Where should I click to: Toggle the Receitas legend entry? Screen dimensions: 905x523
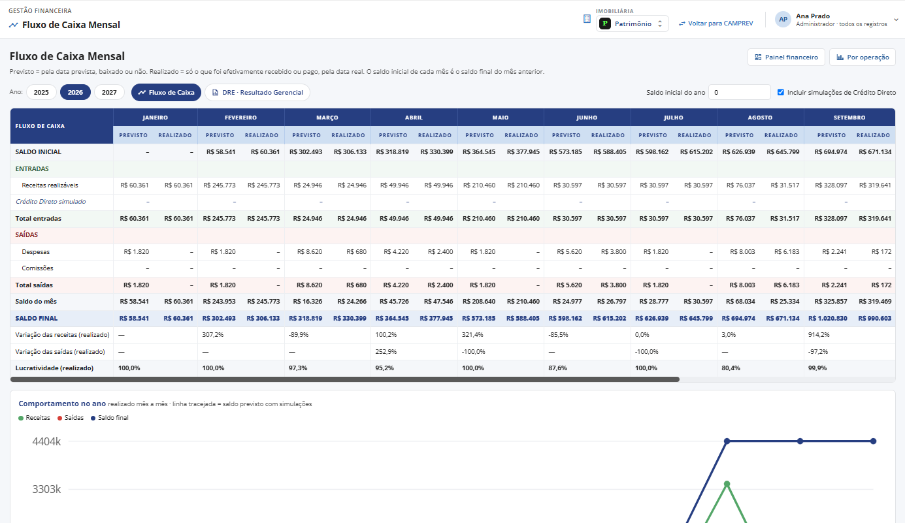[x=34, y=418]
